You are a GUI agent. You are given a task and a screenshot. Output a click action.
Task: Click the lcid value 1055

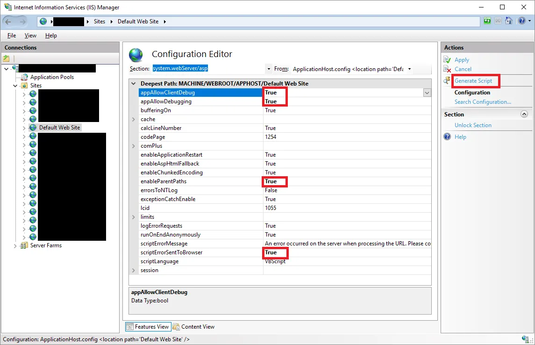coord(271,208)
